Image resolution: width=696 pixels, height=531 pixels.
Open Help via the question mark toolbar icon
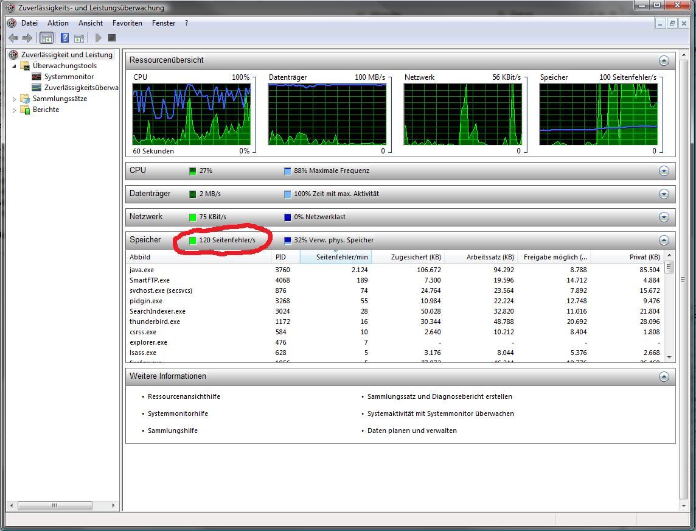[65, 38]
